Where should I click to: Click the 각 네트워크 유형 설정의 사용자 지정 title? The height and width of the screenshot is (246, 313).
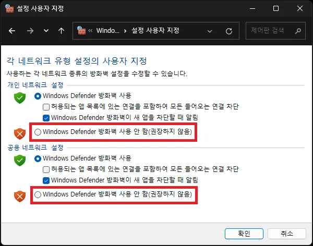tap(77, 61)
